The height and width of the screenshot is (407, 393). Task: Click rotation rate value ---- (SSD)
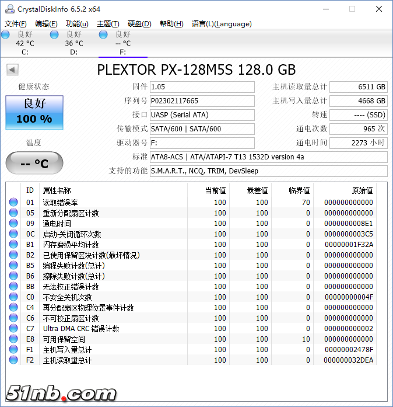(359, 115)
